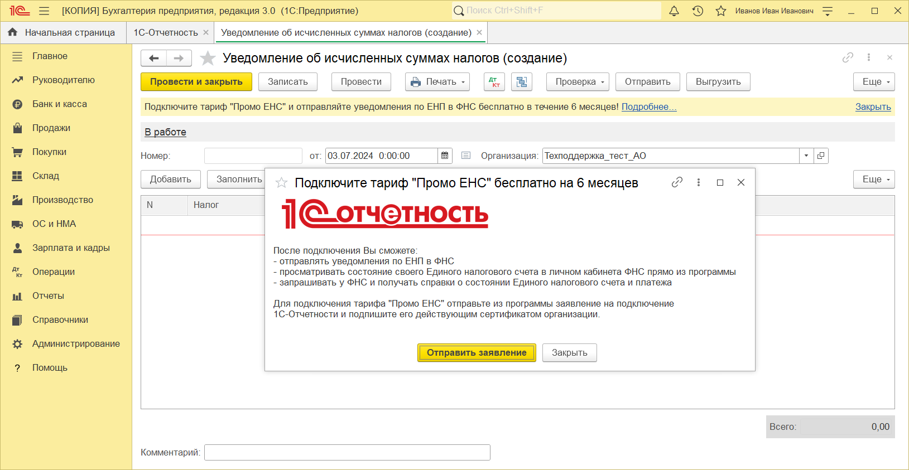The image size is (909, 470).
Task: Open favorites star in title bar
Action: point(721,11)
